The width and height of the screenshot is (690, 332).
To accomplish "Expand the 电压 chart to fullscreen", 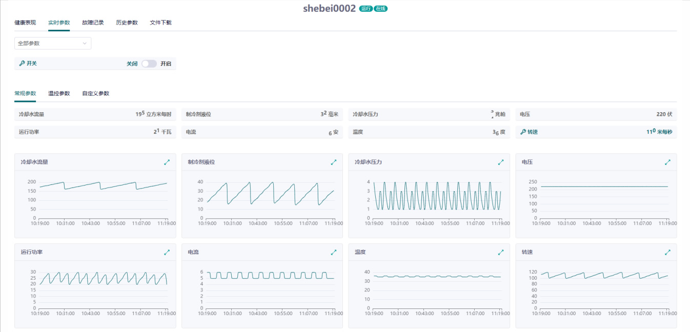I will (667, 162).
